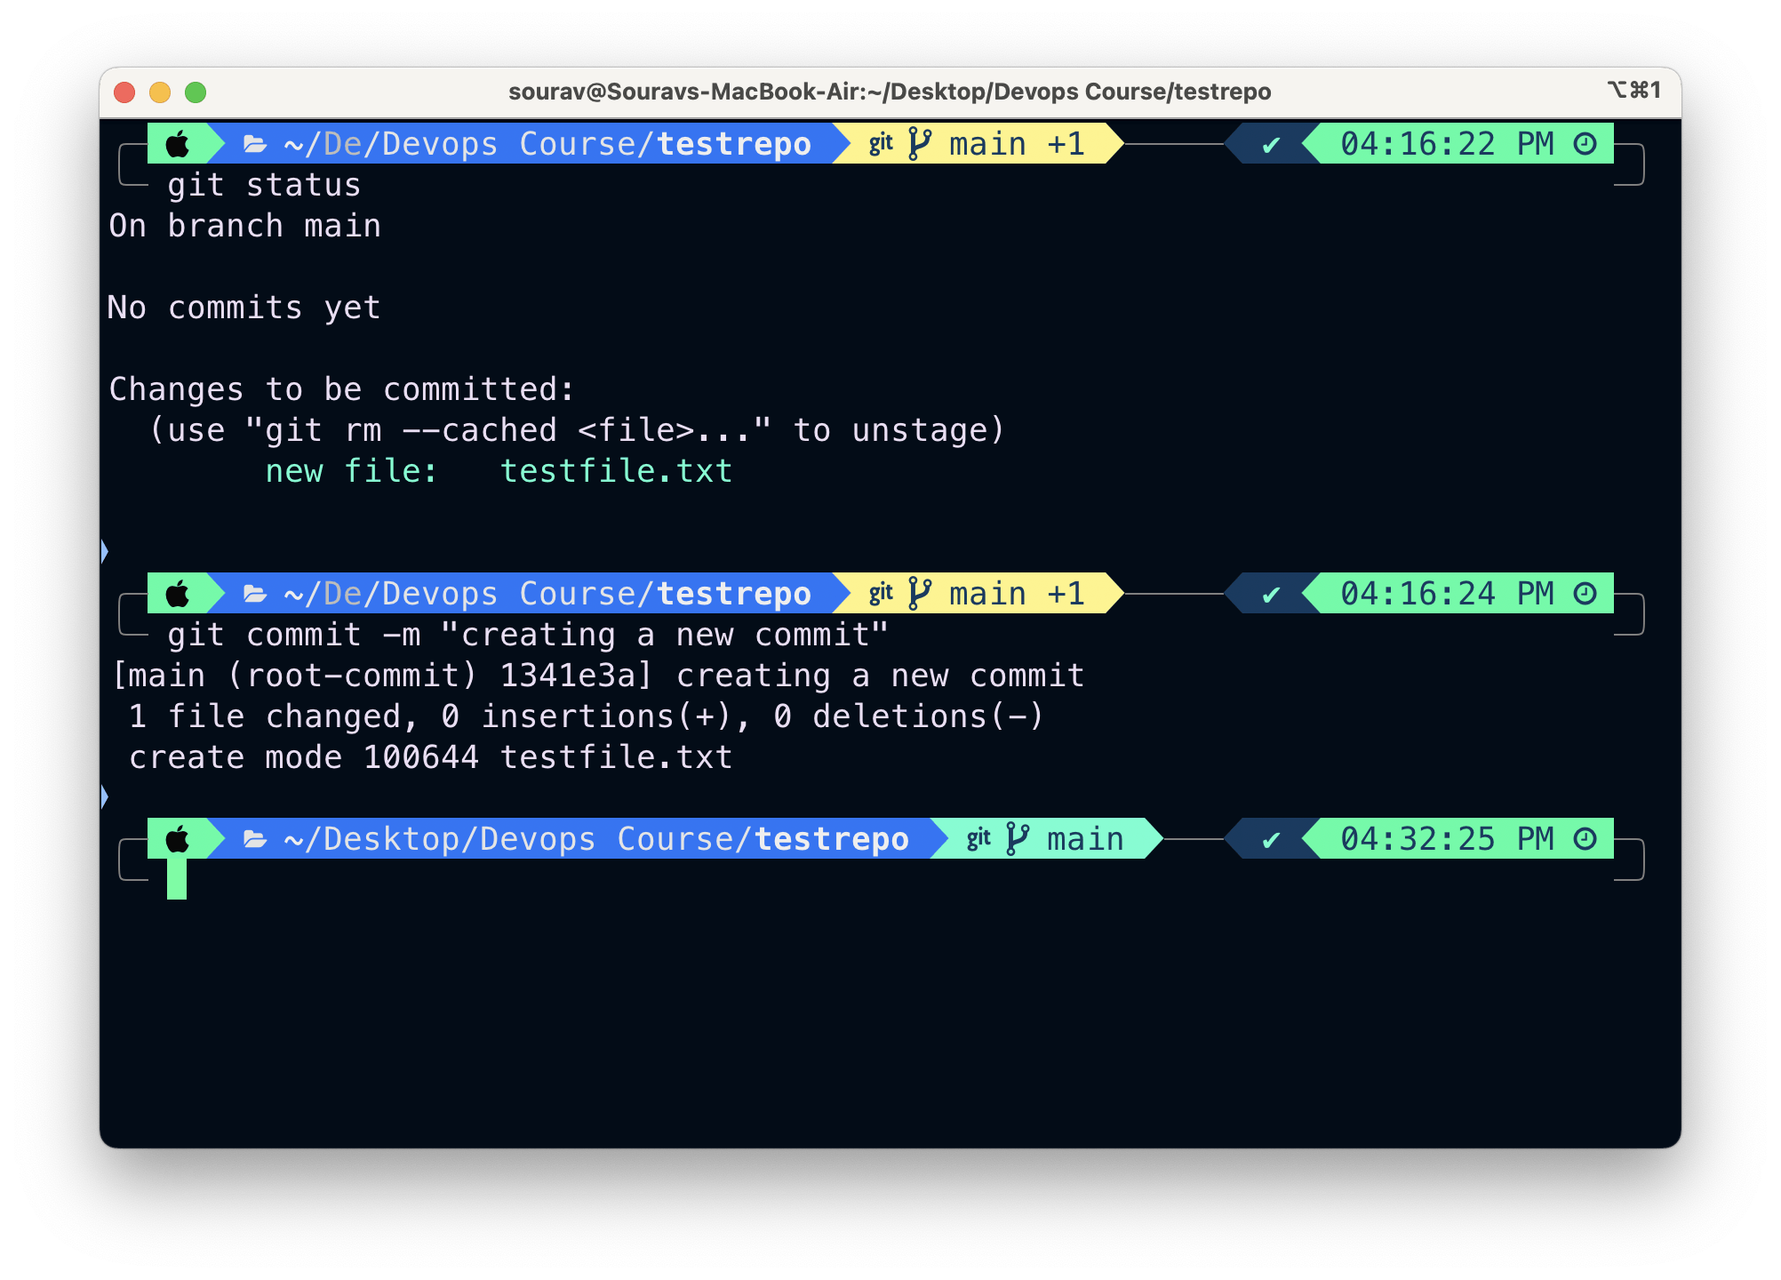Click the clock icon beside 04:32:25 PM
This screenshot has height=1280, width=1781.
1585,839
